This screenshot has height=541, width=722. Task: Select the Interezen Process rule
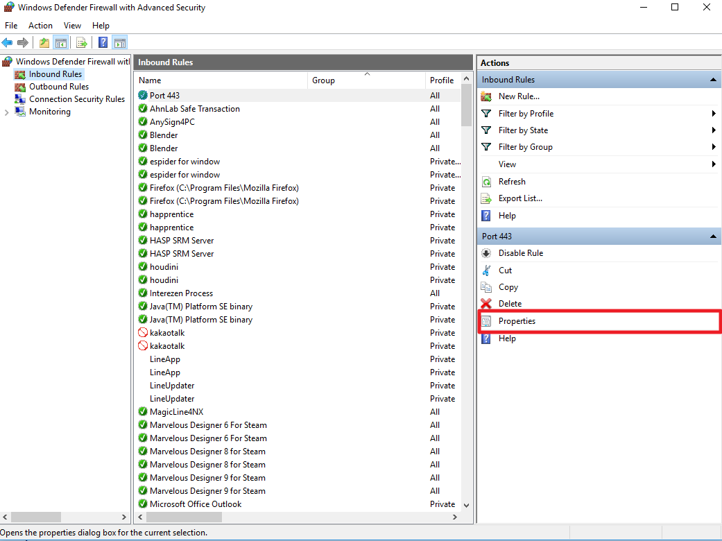click(x=298, y=293)
